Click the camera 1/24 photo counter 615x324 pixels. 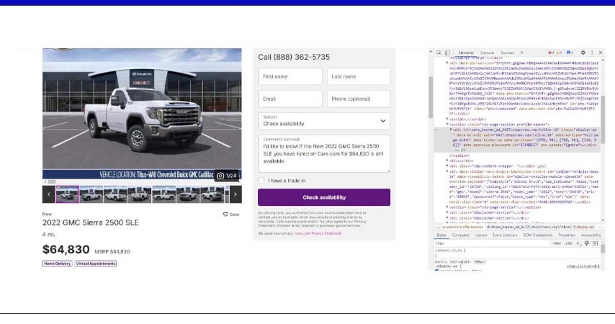(x=227, y=176)
